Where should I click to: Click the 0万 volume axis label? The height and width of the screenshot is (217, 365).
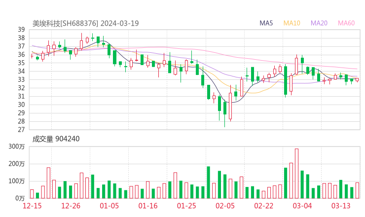pyautogui.click(x=20, y=198)
